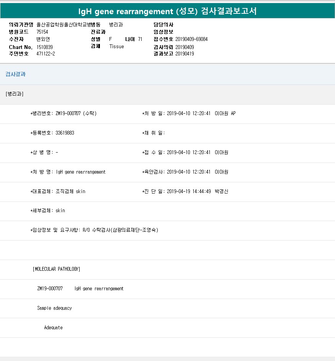Screen dimensions: 335x361
Task: Click the Sample adequacy label
Action: click(x=54, y=308)
